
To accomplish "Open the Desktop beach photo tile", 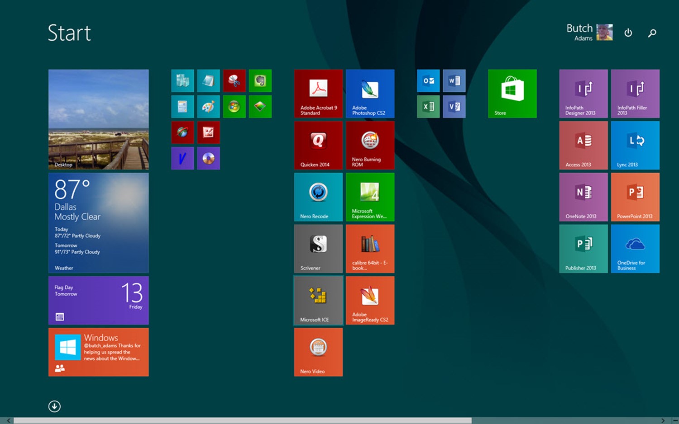I will (99, 119).
